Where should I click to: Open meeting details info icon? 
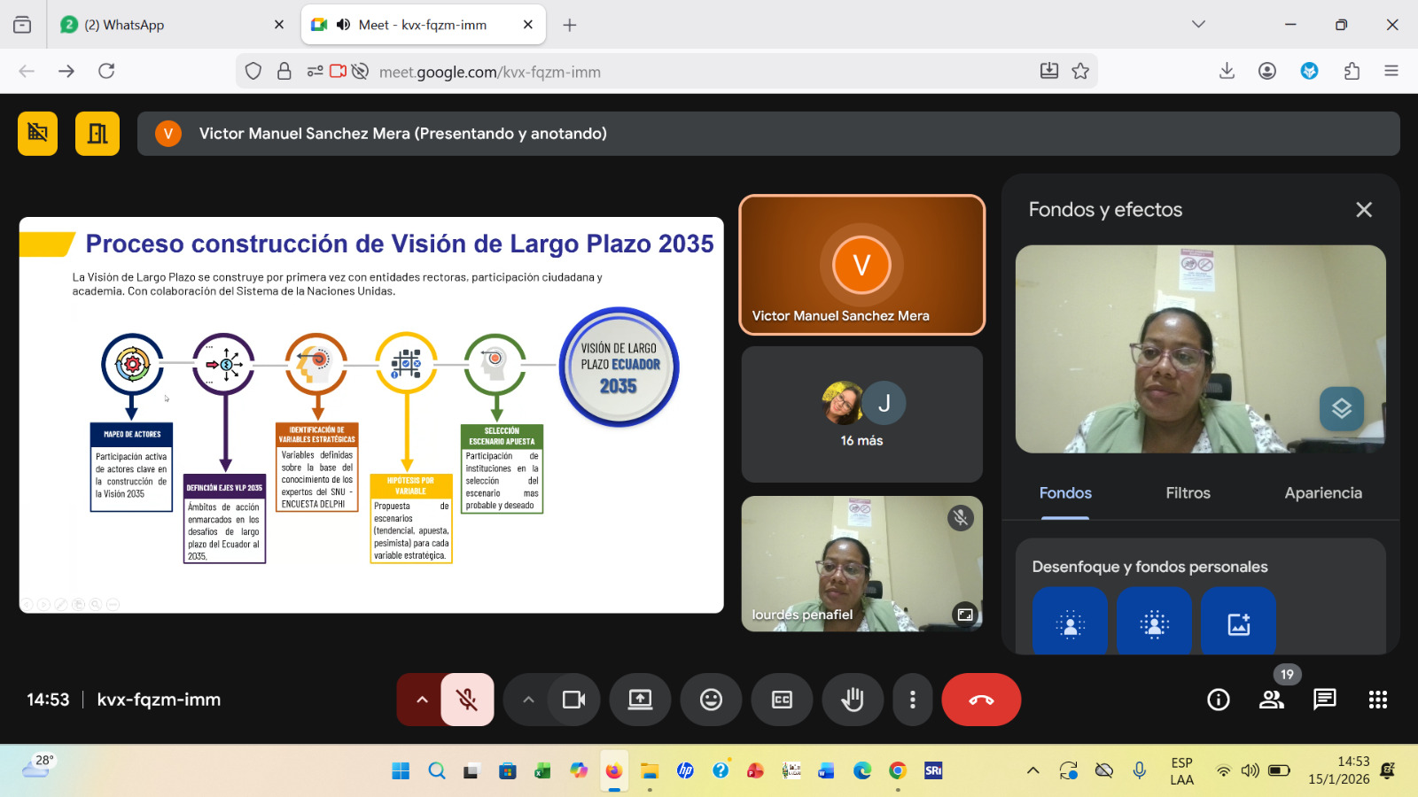pyautogui.click(x=1219, y=700)
